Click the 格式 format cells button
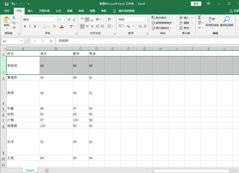239x173 pixels. (x=185, y=28)
